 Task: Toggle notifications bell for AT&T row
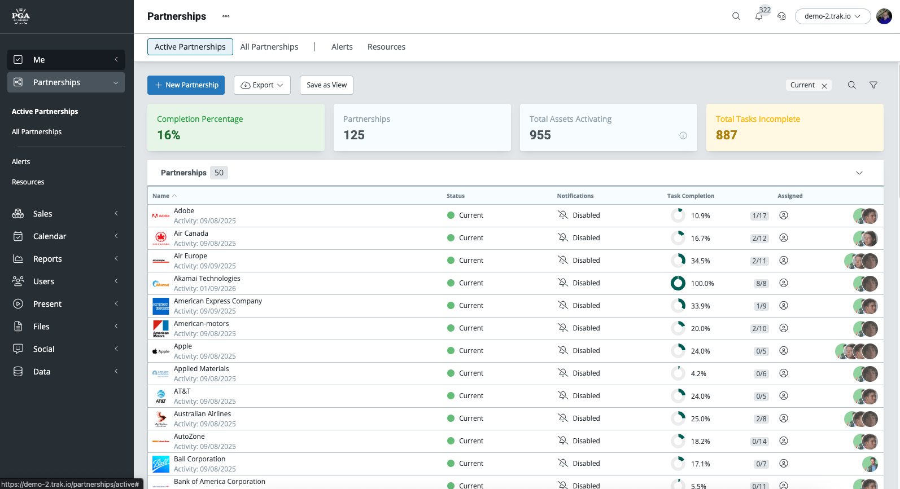[563, 396]
